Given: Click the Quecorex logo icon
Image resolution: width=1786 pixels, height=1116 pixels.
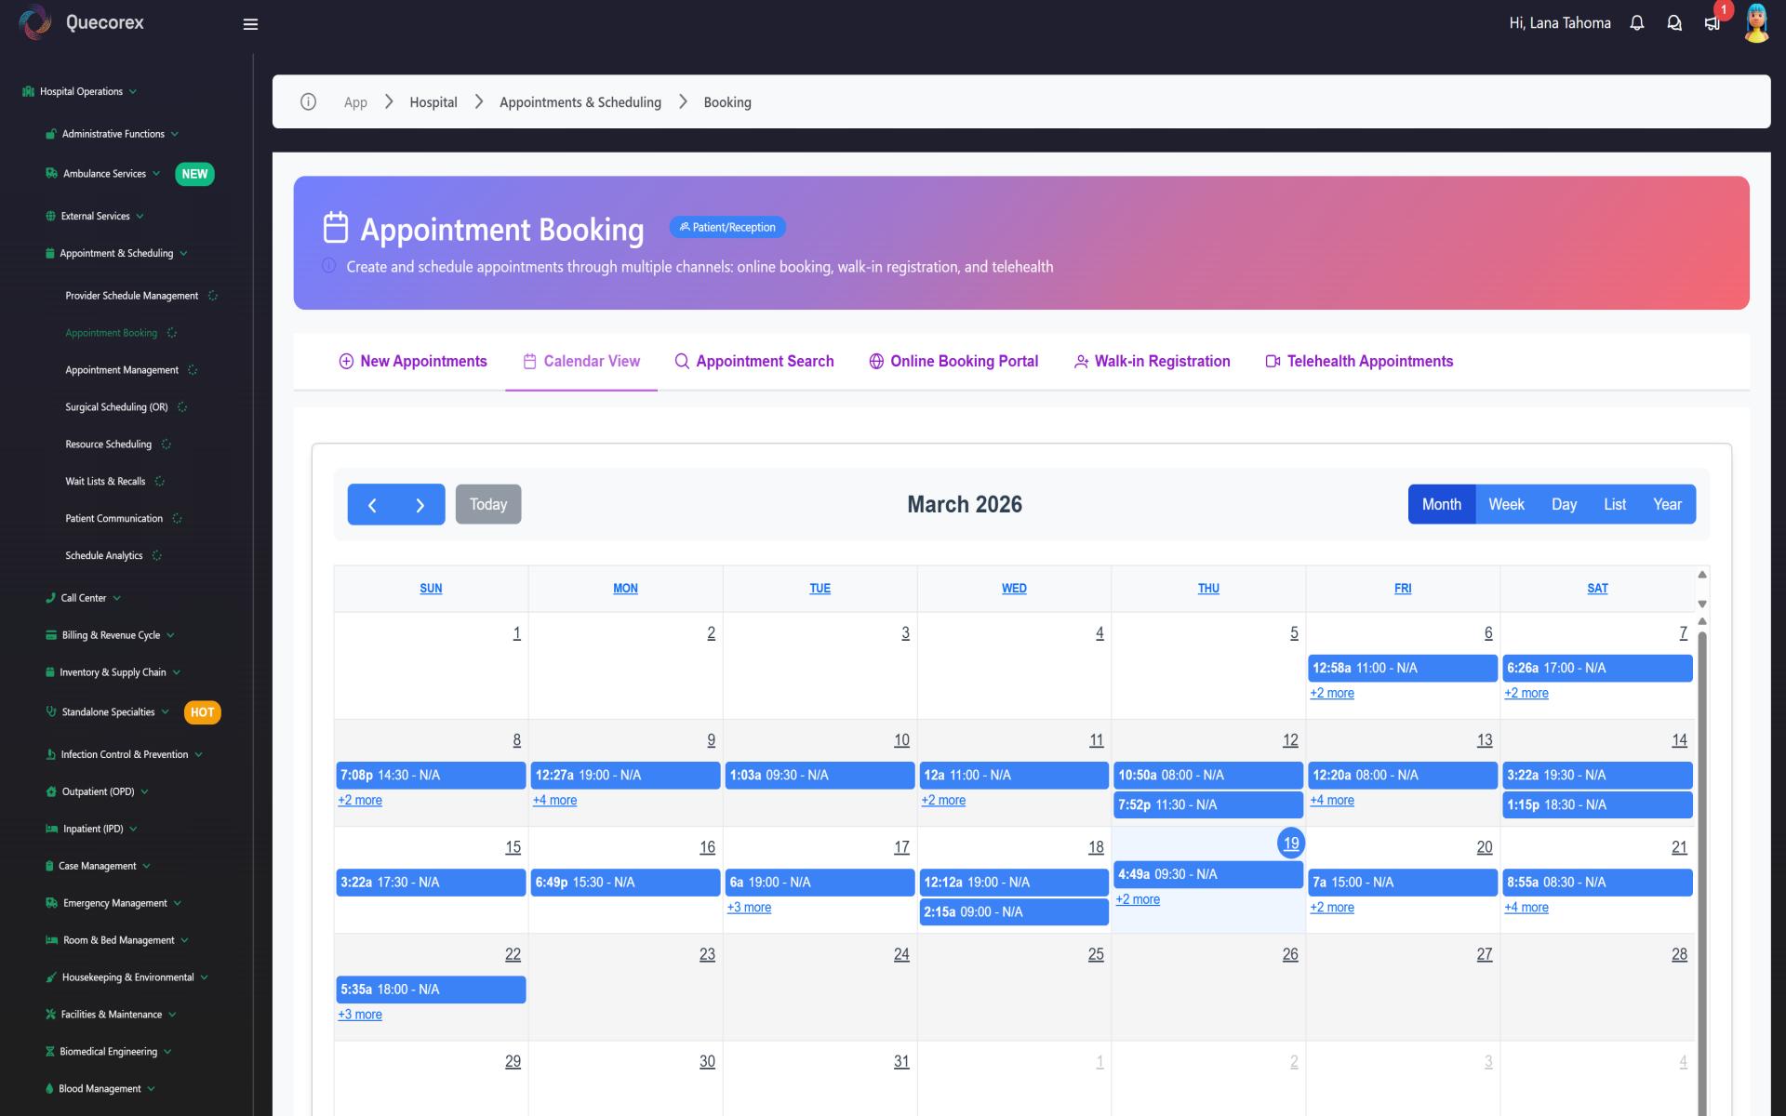Looking at the screenshot, I should point(34,22).
